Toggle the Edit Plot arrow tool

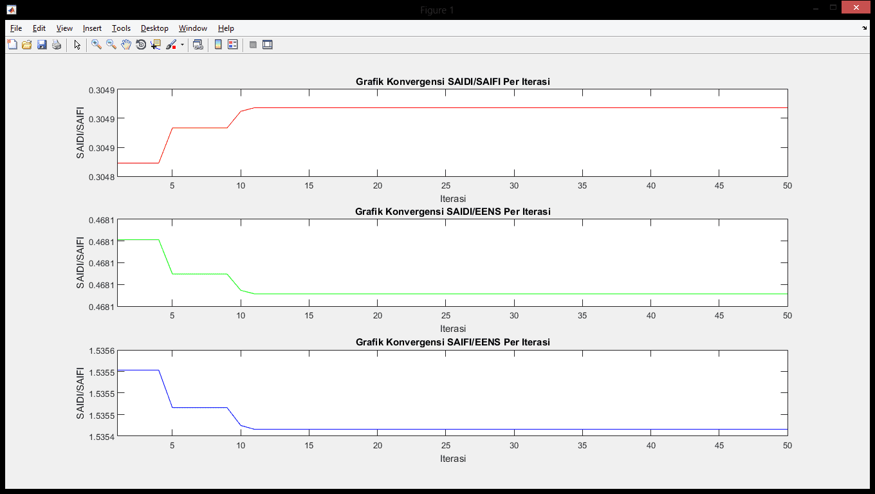[77, 45]
